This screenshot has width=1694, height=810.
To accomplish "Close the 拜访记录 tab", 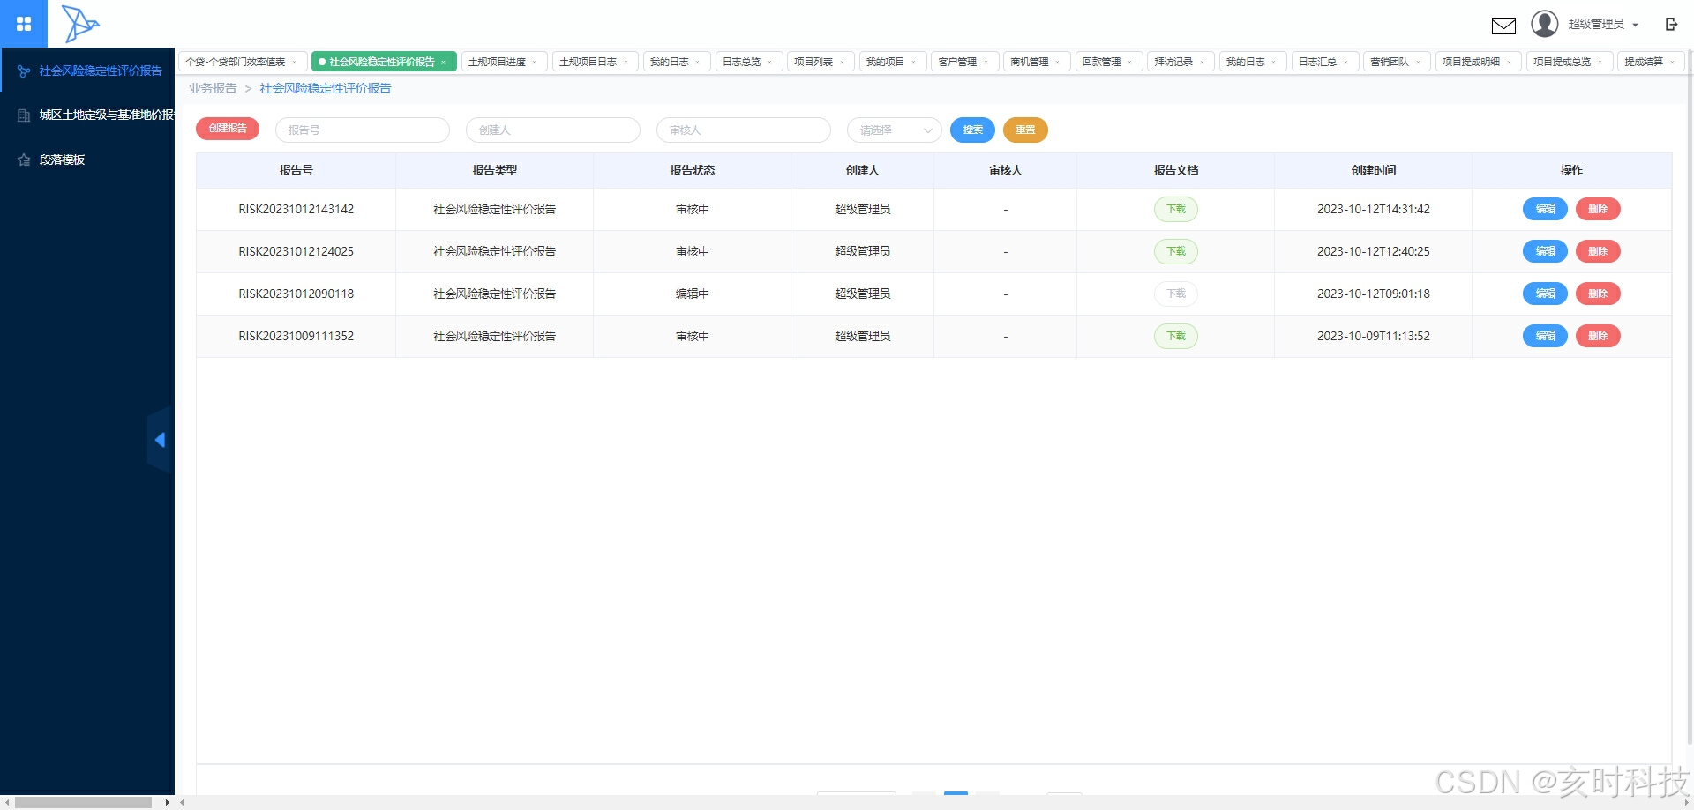I will pyautogui.click(x=1203, y=63).
